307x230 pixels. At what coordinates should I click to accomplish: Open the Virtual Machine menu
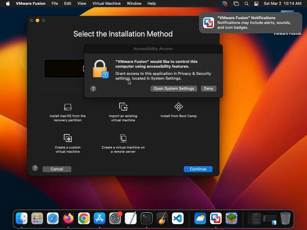(106, 4)
